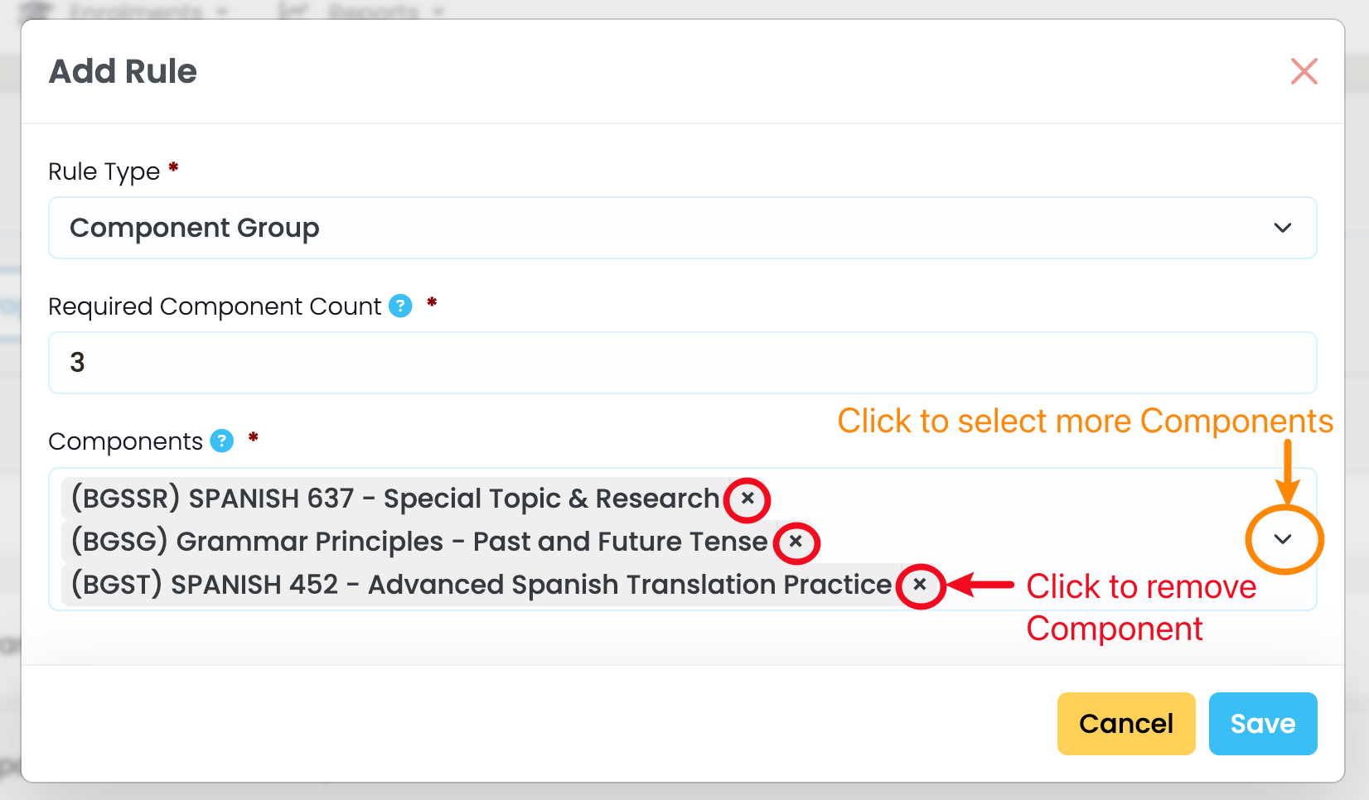Select the Grammar Principles component chip
This screenshot has height=800, width=1369.
point(418,542)
